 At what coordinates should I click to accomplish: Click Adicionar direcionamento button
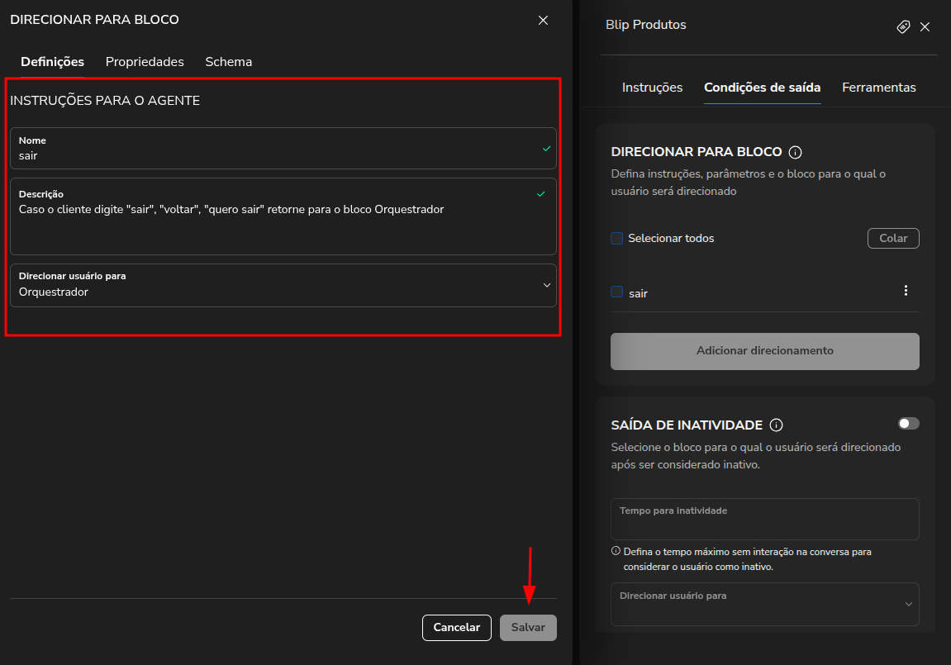(764, 351)
